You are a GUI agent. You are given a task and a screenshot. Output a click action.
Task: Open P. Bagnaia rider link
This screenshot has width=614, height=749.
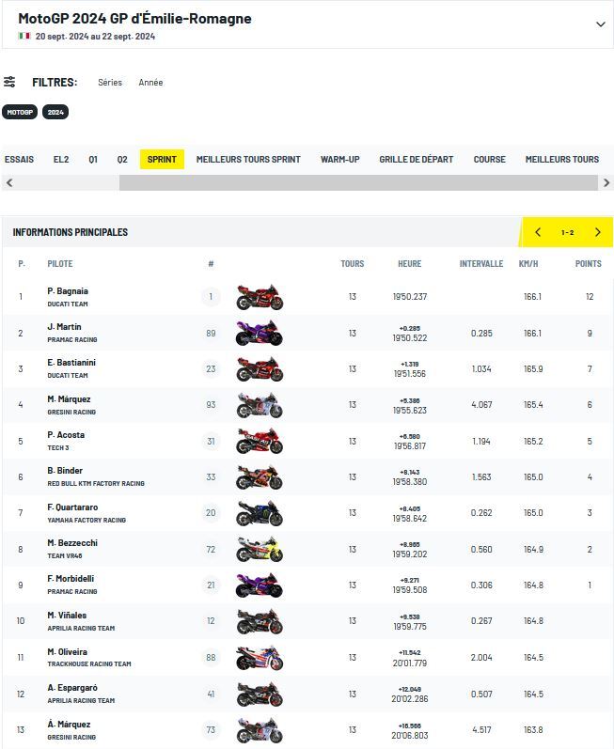click(68, 291)
